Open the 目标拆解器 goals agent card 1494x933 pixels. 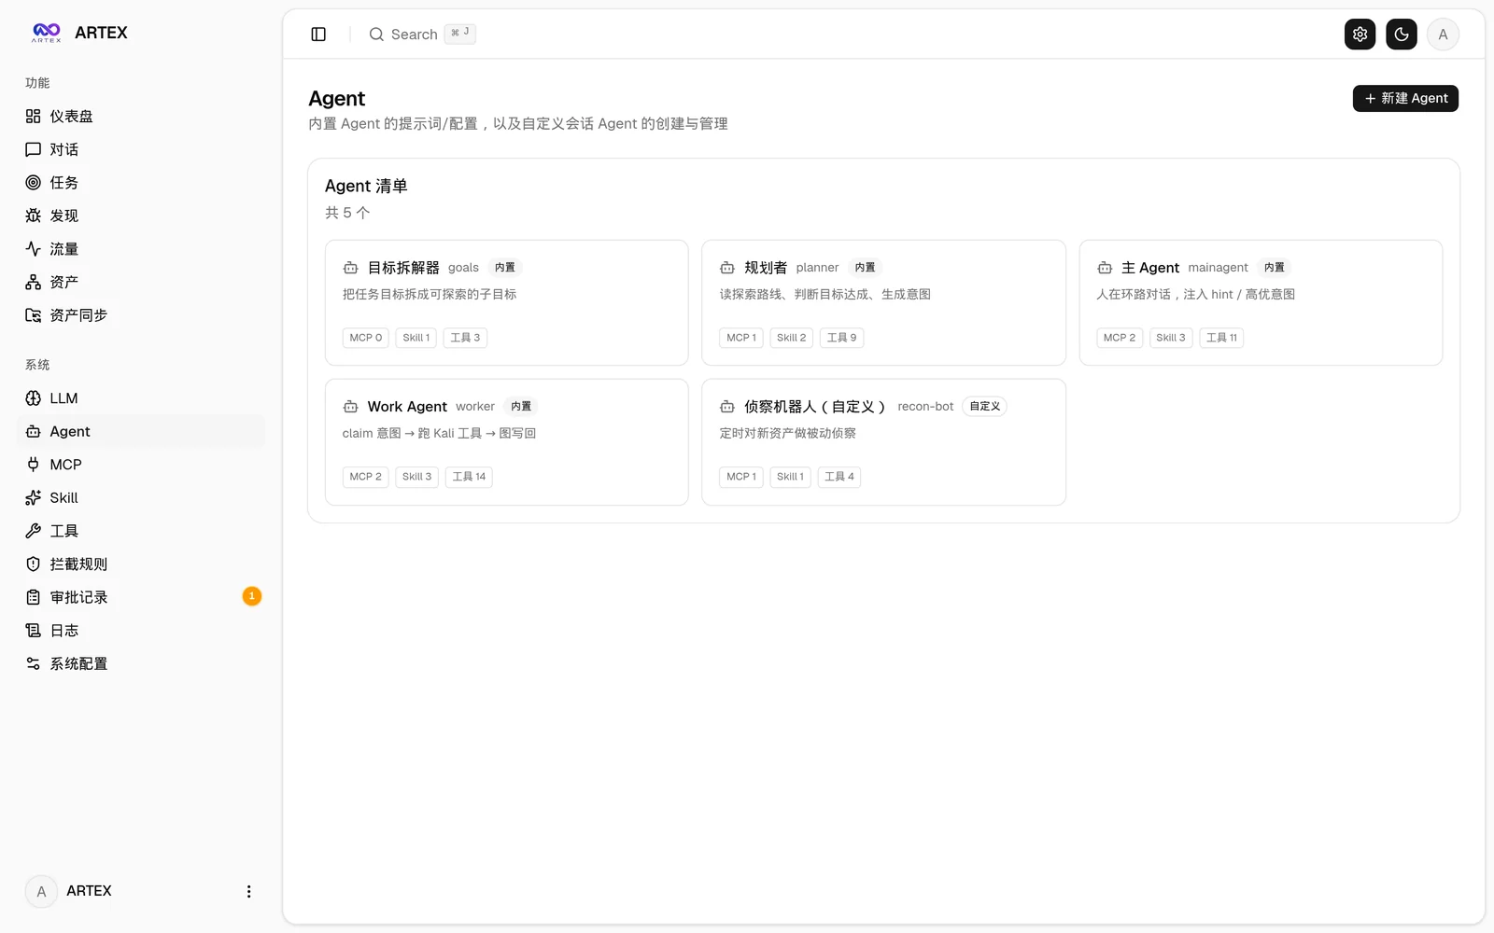(507, 303)
